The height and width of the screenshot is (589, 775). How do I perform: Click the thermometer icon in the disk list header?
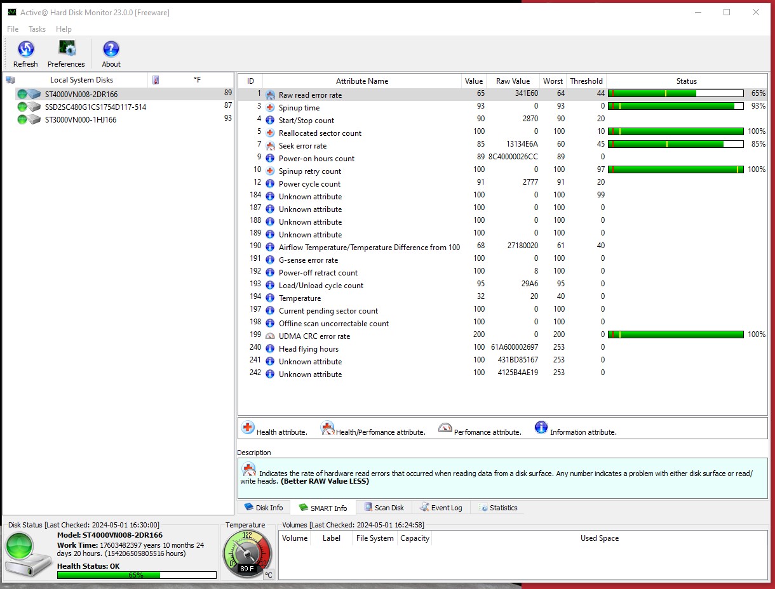coord(156,79)
